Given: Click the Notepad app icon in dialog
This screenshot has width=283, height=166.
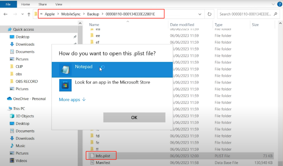Looking at the screenshot, I should [x=65, y=70].
